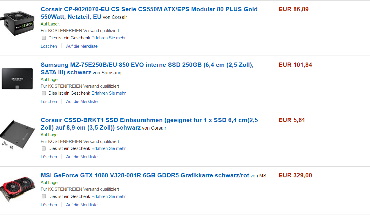
Task: Remove Samsung SSD with Löschen link
Action: [x=49, y=102]
